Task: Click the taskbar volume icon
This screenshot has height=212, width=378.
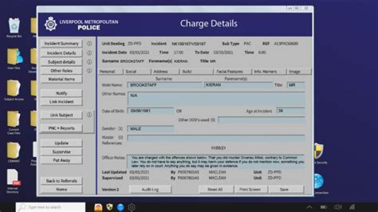Action: [x=337, y=207]
